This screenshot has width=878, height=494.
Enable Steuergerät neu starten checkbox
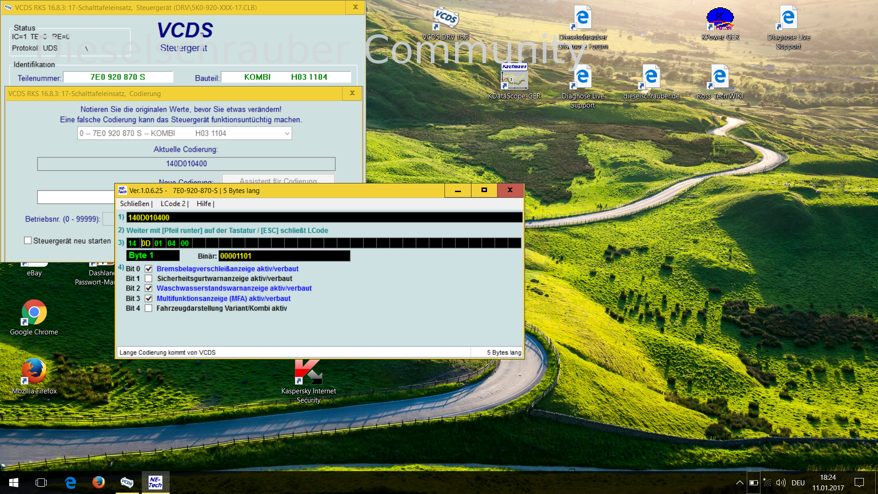tap(28, 241)
